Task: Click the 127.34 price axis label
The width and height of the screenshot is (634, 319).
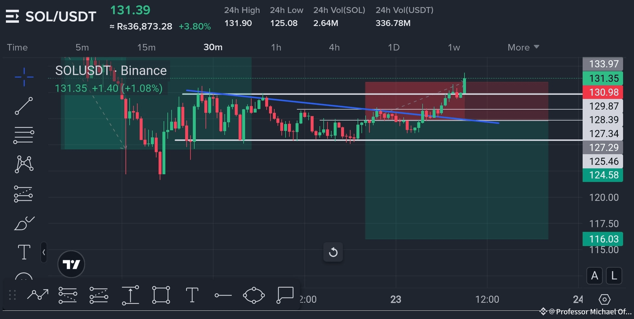Action: tap(603, 134)
